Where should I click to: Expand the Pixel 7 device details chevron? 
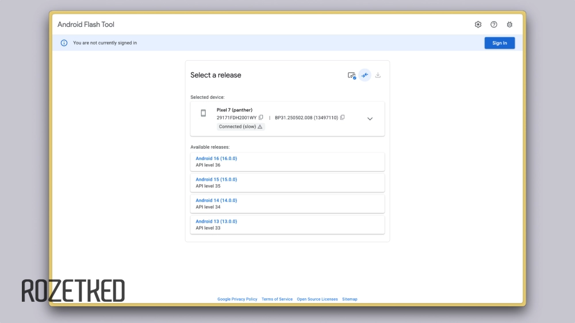[x=370, y=119]
